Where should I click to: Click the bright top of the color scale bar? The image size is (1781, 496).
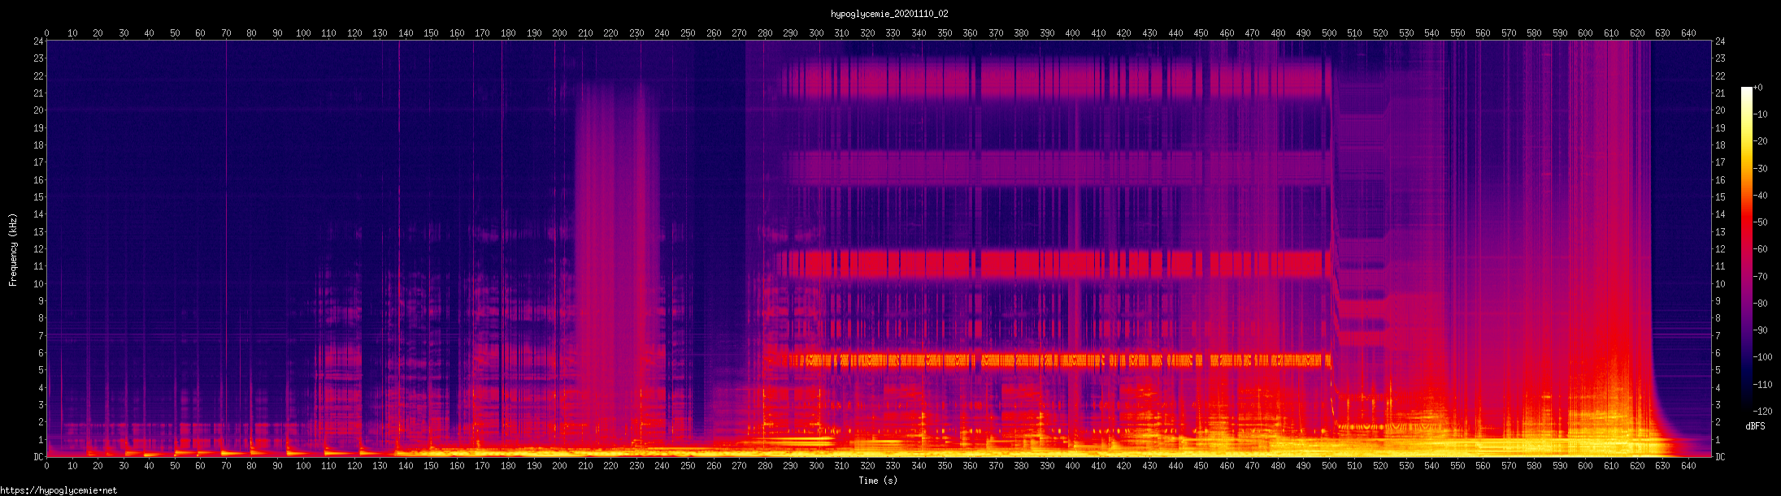[x=1746, y=91]
